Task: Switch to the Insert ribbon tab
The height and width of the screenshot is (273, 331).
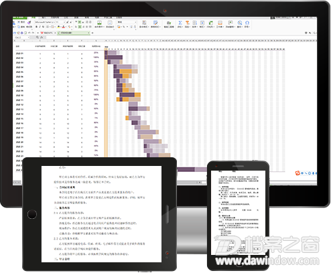Action: tap(44, 17)
